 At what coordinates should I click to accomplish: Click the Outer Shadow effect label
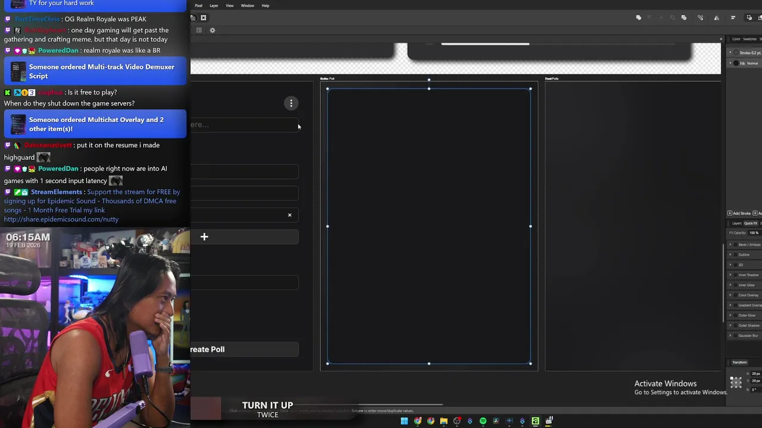[x=749, y=326]
